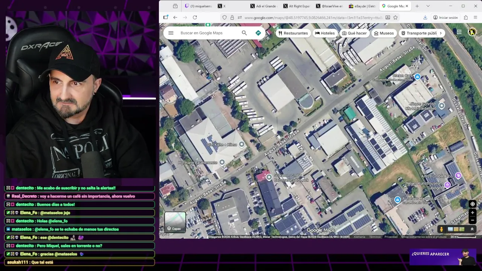
Task: Click the sidebar toggle icon in the toolbar
Action: (166, 17)
